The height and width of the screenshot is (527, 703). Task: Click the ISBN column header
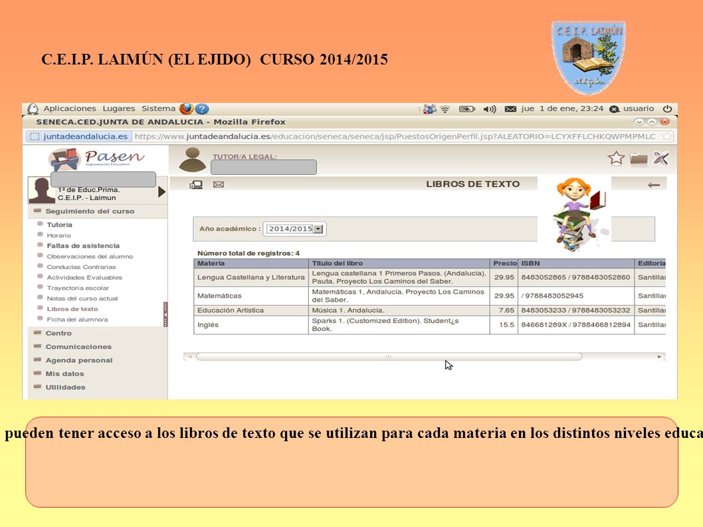tap(576, 263)
